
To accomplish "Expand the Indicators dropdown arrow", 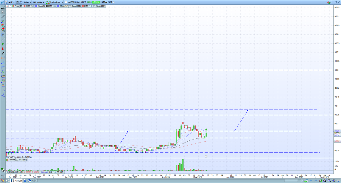I will pos(62,2).
